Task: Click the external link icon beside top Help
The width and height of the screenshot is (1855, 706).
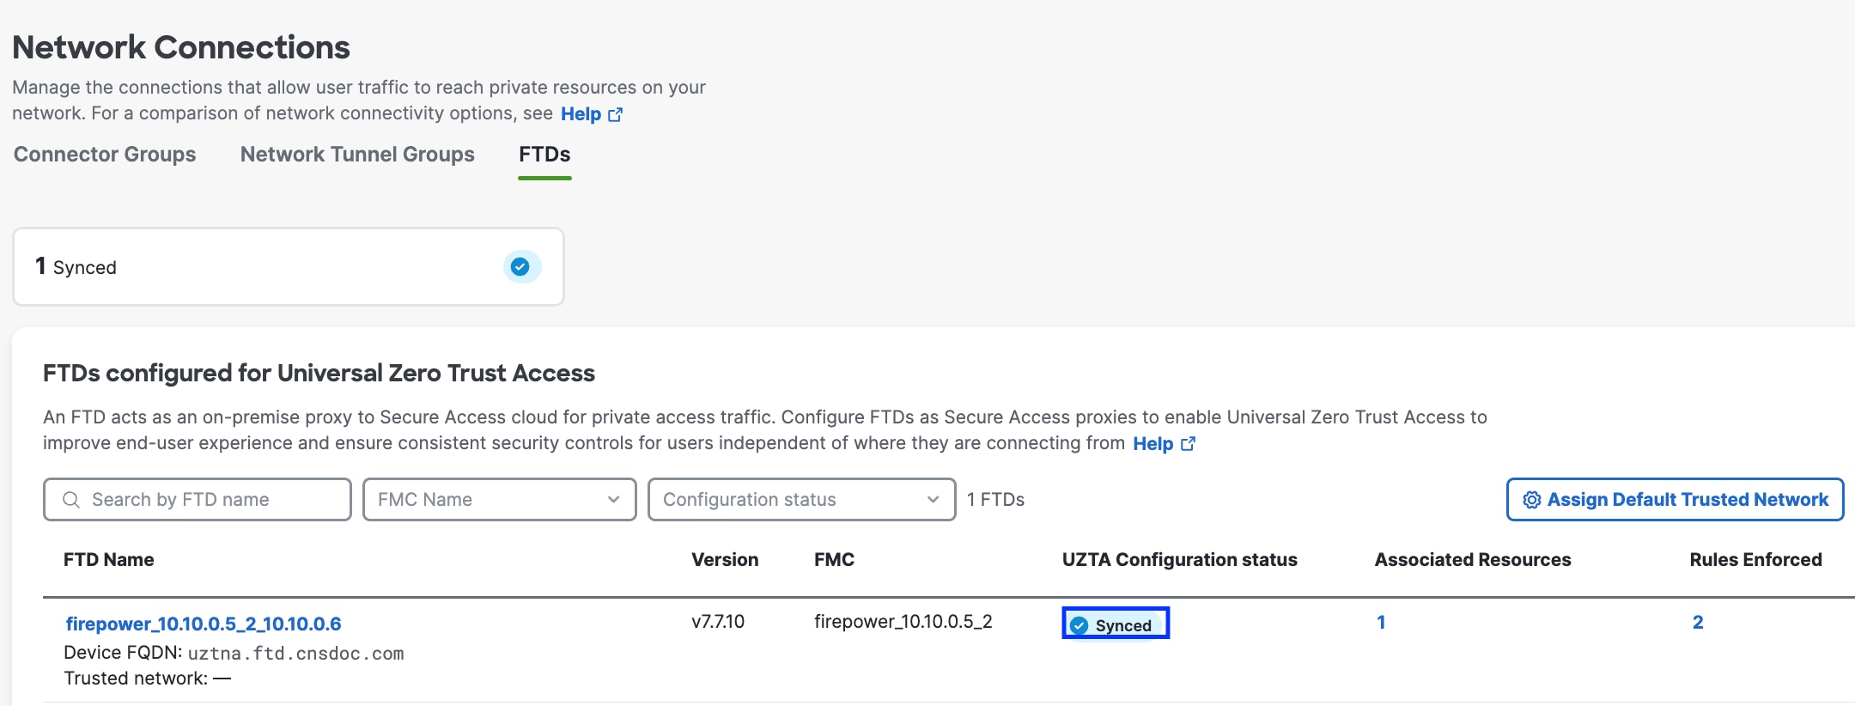Action: point(615,114)
